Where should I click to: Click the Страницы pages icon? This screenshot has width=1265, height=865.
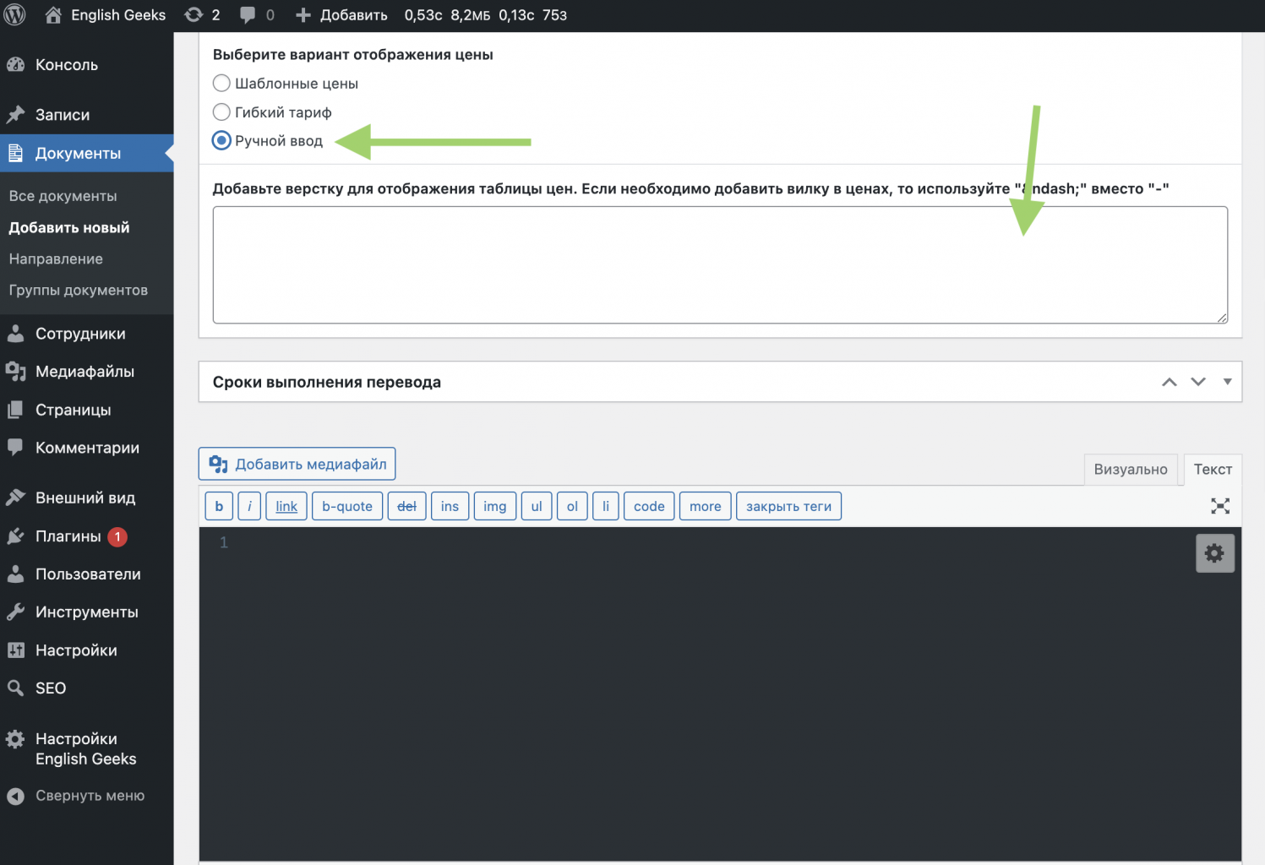[15, 410]
